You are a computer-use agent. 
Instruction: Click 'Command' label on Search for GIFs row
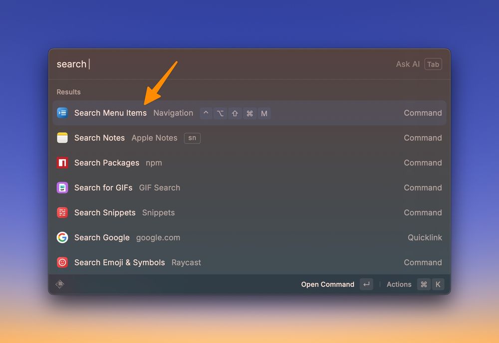coord(423,187)
